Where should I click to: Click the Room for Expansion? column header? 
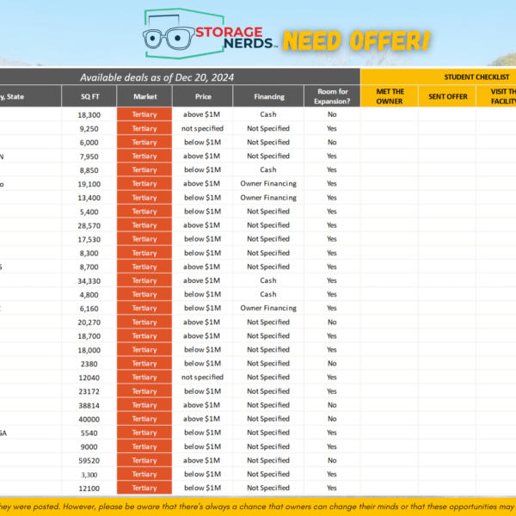coord(332,96)
